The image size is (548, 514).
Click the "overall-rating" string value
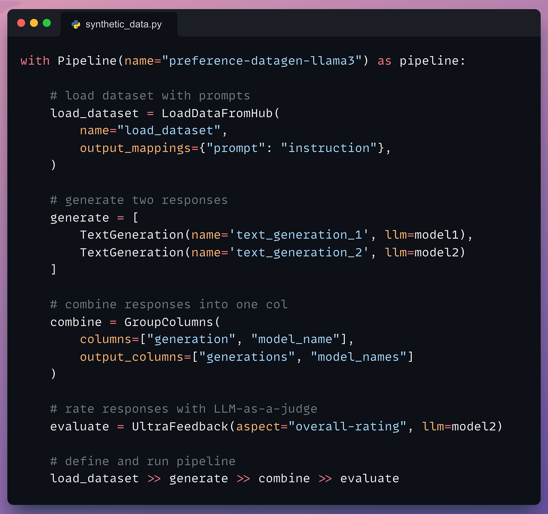347,426
